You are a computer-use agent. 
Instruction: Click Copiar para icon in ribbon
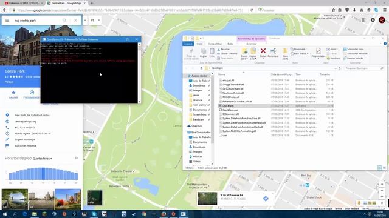253,51
